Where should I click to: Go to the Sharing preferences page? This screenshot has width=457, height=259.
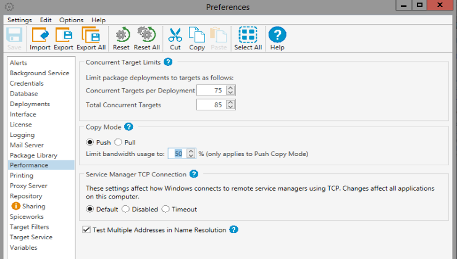point(33,207)
